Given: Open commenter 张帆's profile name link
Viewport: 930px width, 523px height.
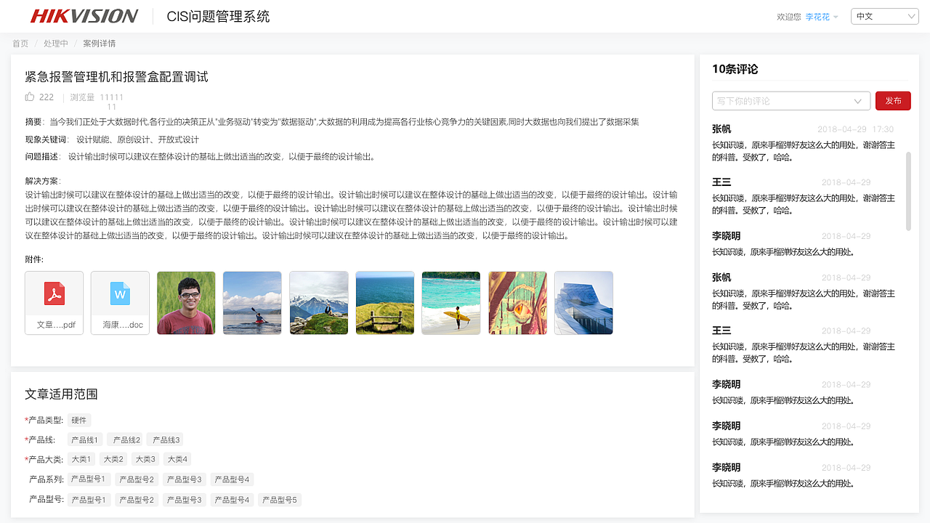Looking at the screenshot, I should (721, 128).
